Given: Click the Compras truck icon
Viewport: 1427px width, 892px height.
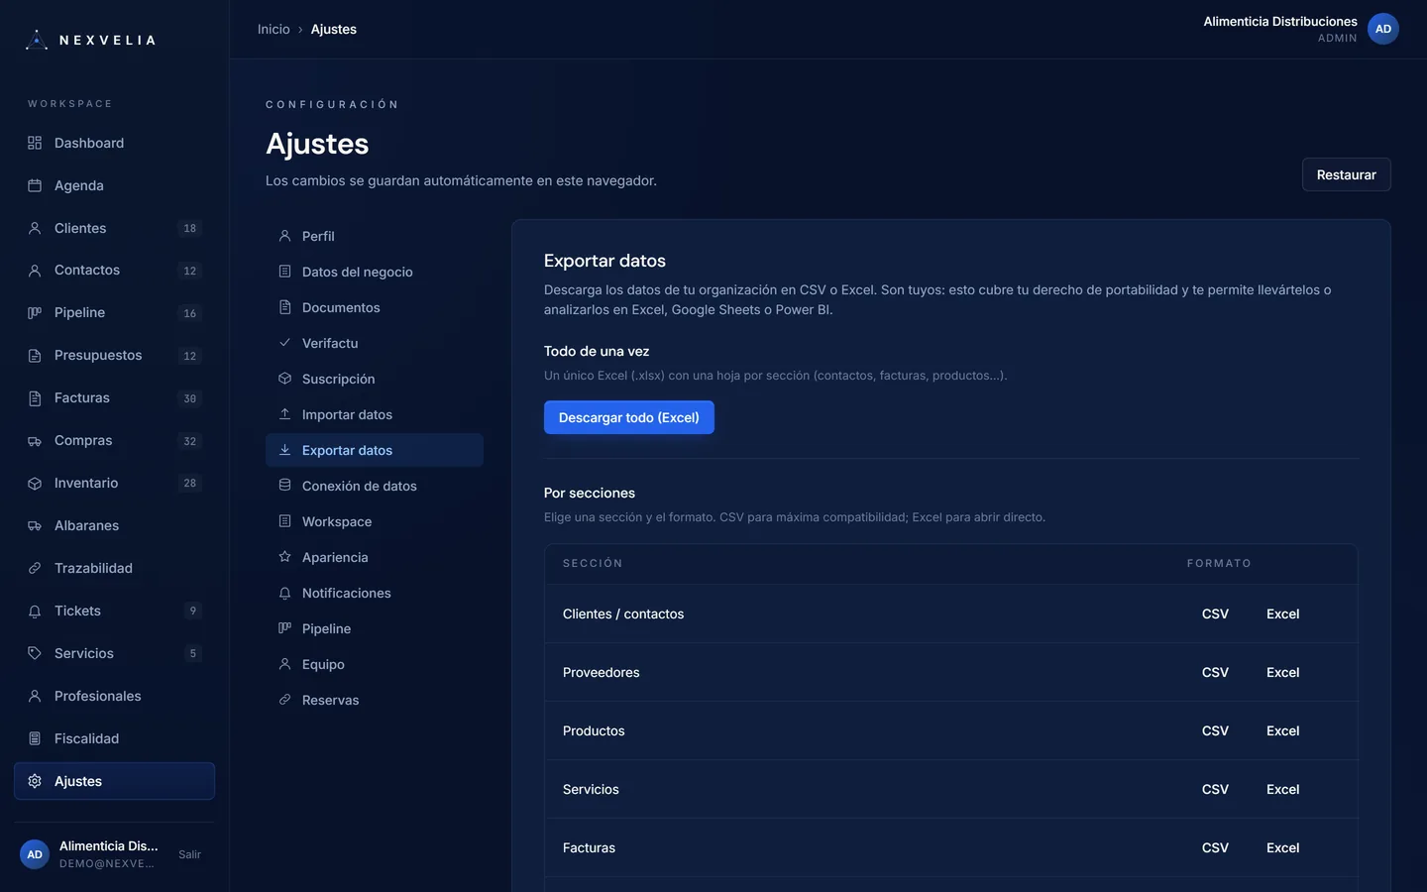Looking at the screenshot, I should pos(35,441).
